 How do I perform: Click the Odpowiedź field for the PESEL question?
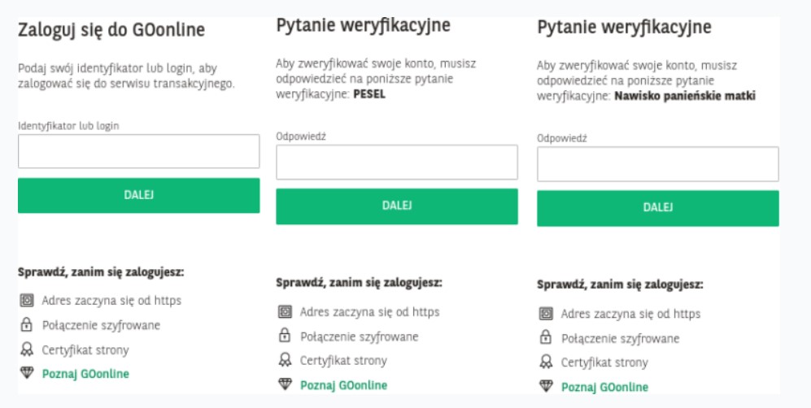[397, 163]
